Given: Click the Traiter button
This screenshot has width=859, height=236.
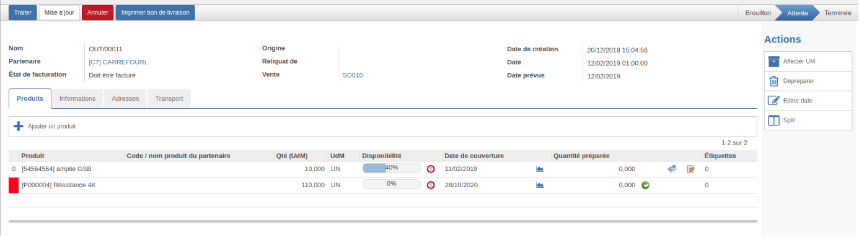Looking at the screenshot, I should pos(22,12).
